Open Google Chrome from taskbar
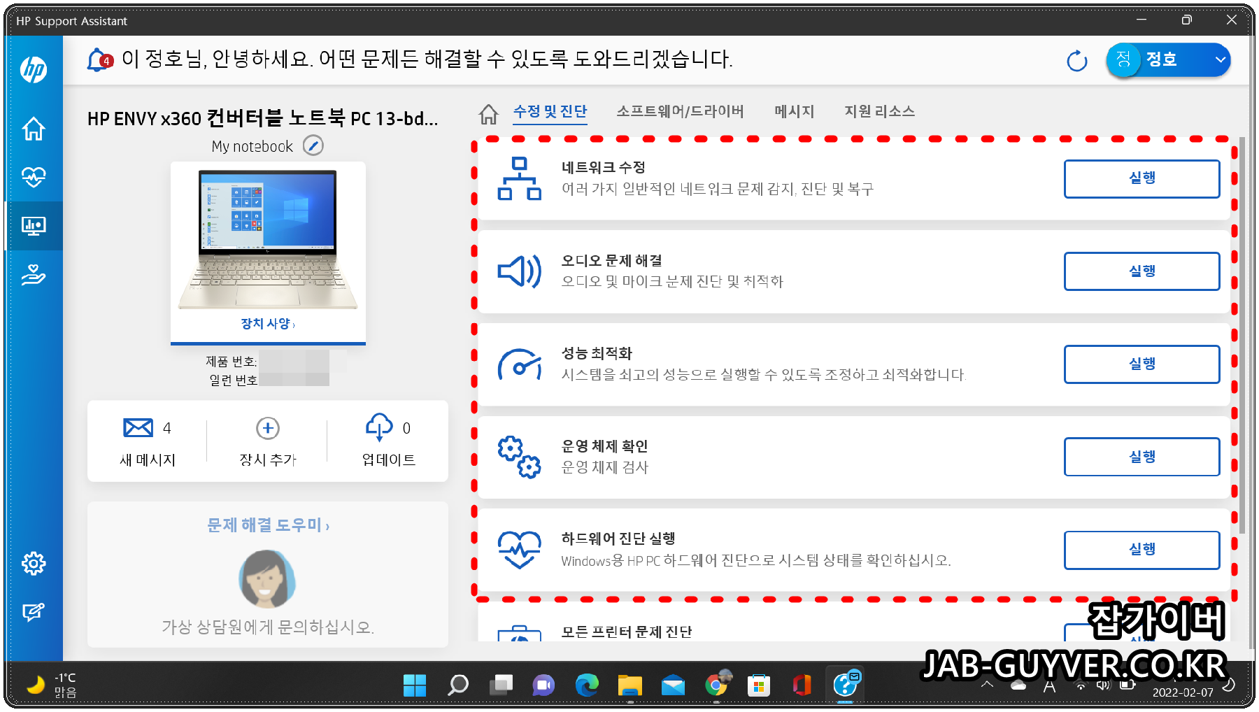 point(716,685)
